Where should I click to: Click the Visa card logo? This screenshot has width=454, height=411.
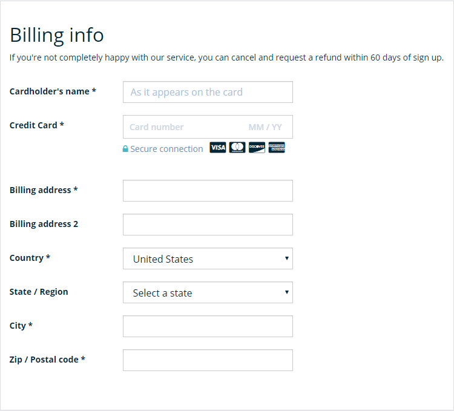tap(218, 148)
